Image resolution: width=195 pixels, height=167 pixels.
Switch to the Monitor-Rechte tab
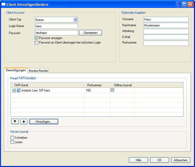click(38, 71)
